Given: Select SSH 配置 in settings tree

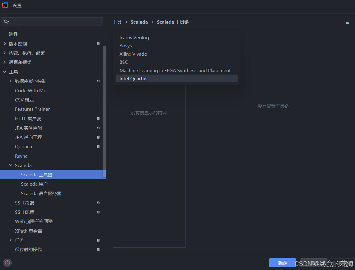Looking at the screenshot, I should [25, 212].
